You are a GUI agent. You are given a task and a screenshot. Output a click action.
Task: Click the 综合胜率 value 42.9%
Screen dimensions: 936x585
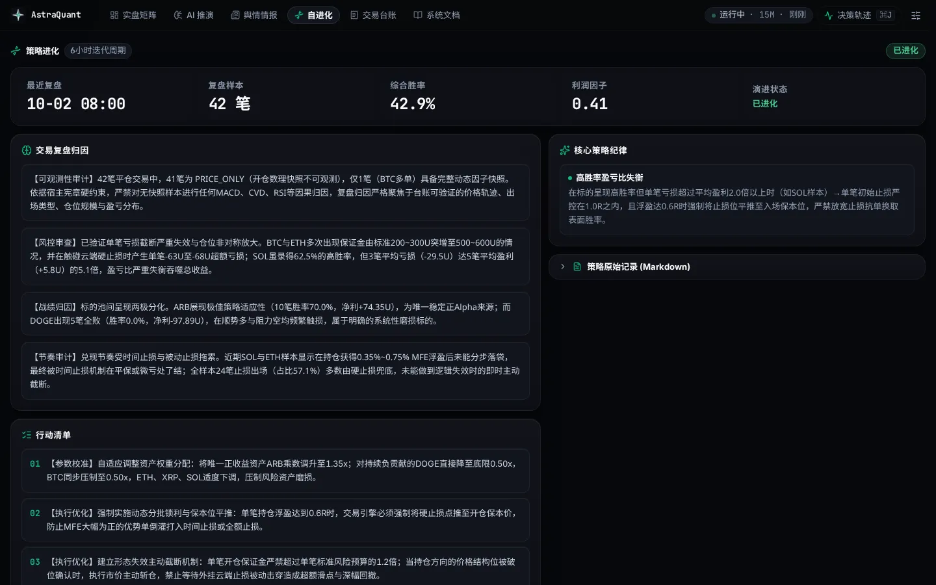[x=413, y=104]
